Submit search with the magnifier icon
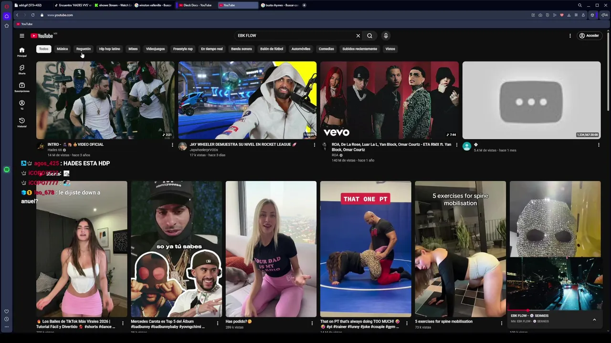This screenshot has height=343, width=611. (x=369, y=36)
